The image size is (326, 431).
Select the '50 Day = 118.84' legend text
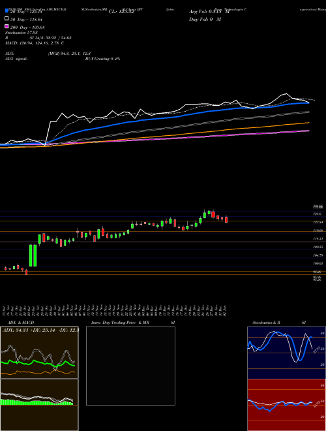click(x=26, y=20)
